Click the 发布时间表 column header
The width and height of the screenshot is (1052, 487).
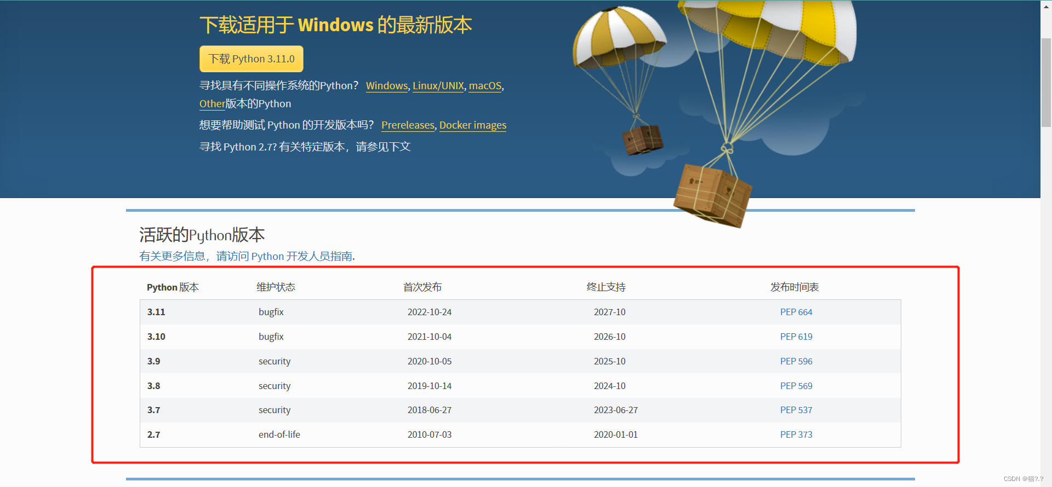tap(794, 287)
